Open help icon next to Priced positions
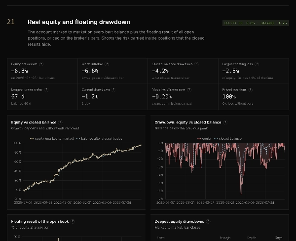Screen dimensions: 296x241 coord(251,90)
